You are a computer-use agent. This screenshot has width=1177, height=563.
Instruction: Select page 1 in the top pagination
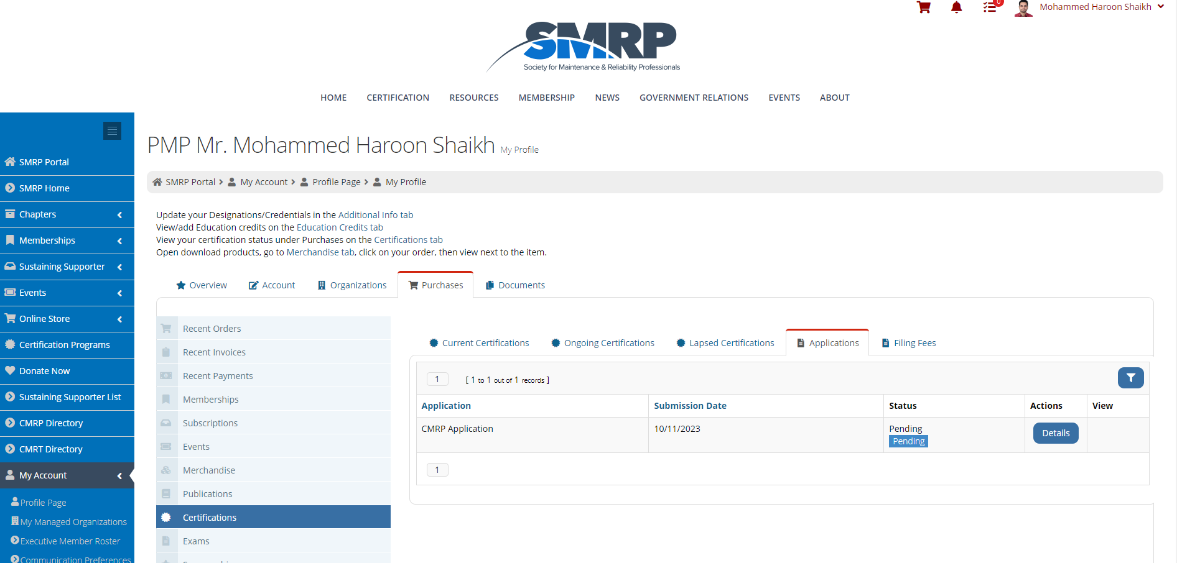pos(437,379)
